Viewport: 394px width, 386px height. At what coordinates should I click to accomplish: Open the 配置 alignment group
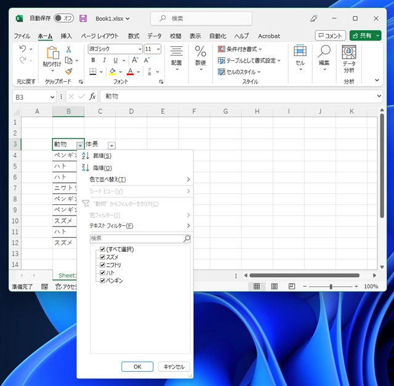pos(177,58)
